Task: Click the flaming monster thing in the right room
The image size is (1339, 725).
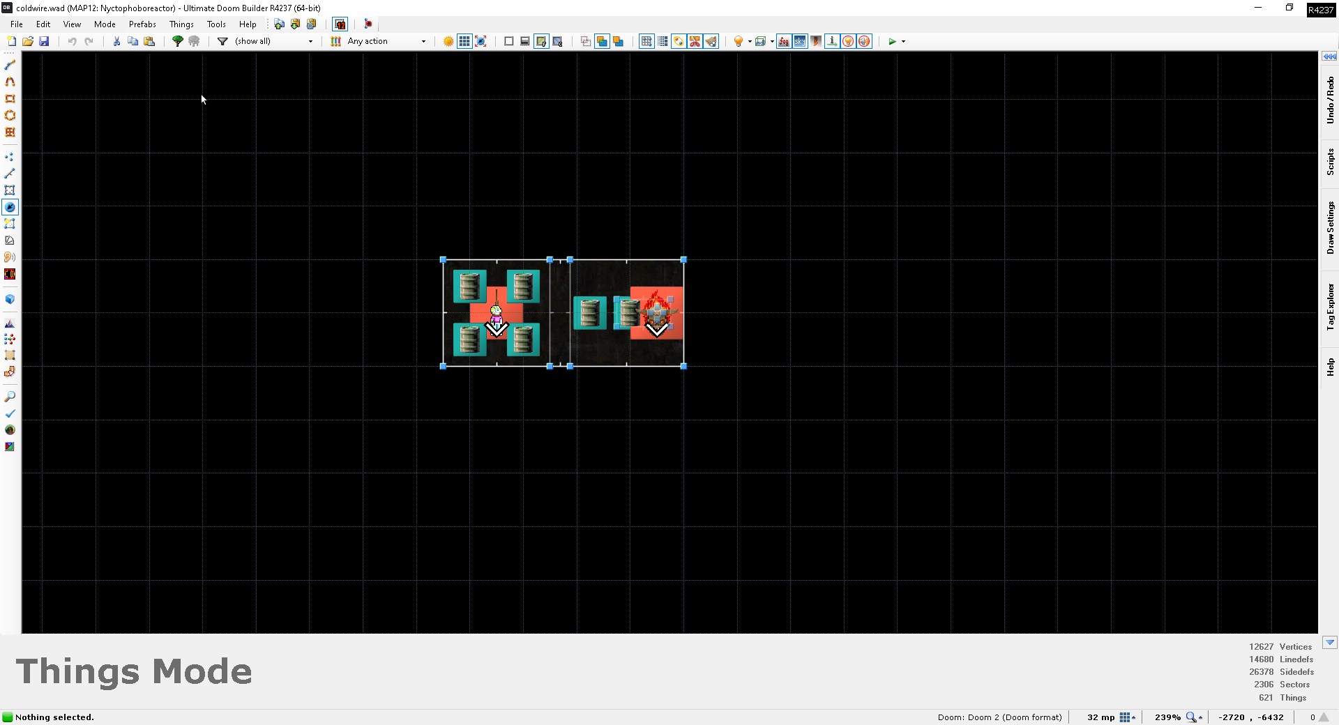Action: click(x=657, y=312)
